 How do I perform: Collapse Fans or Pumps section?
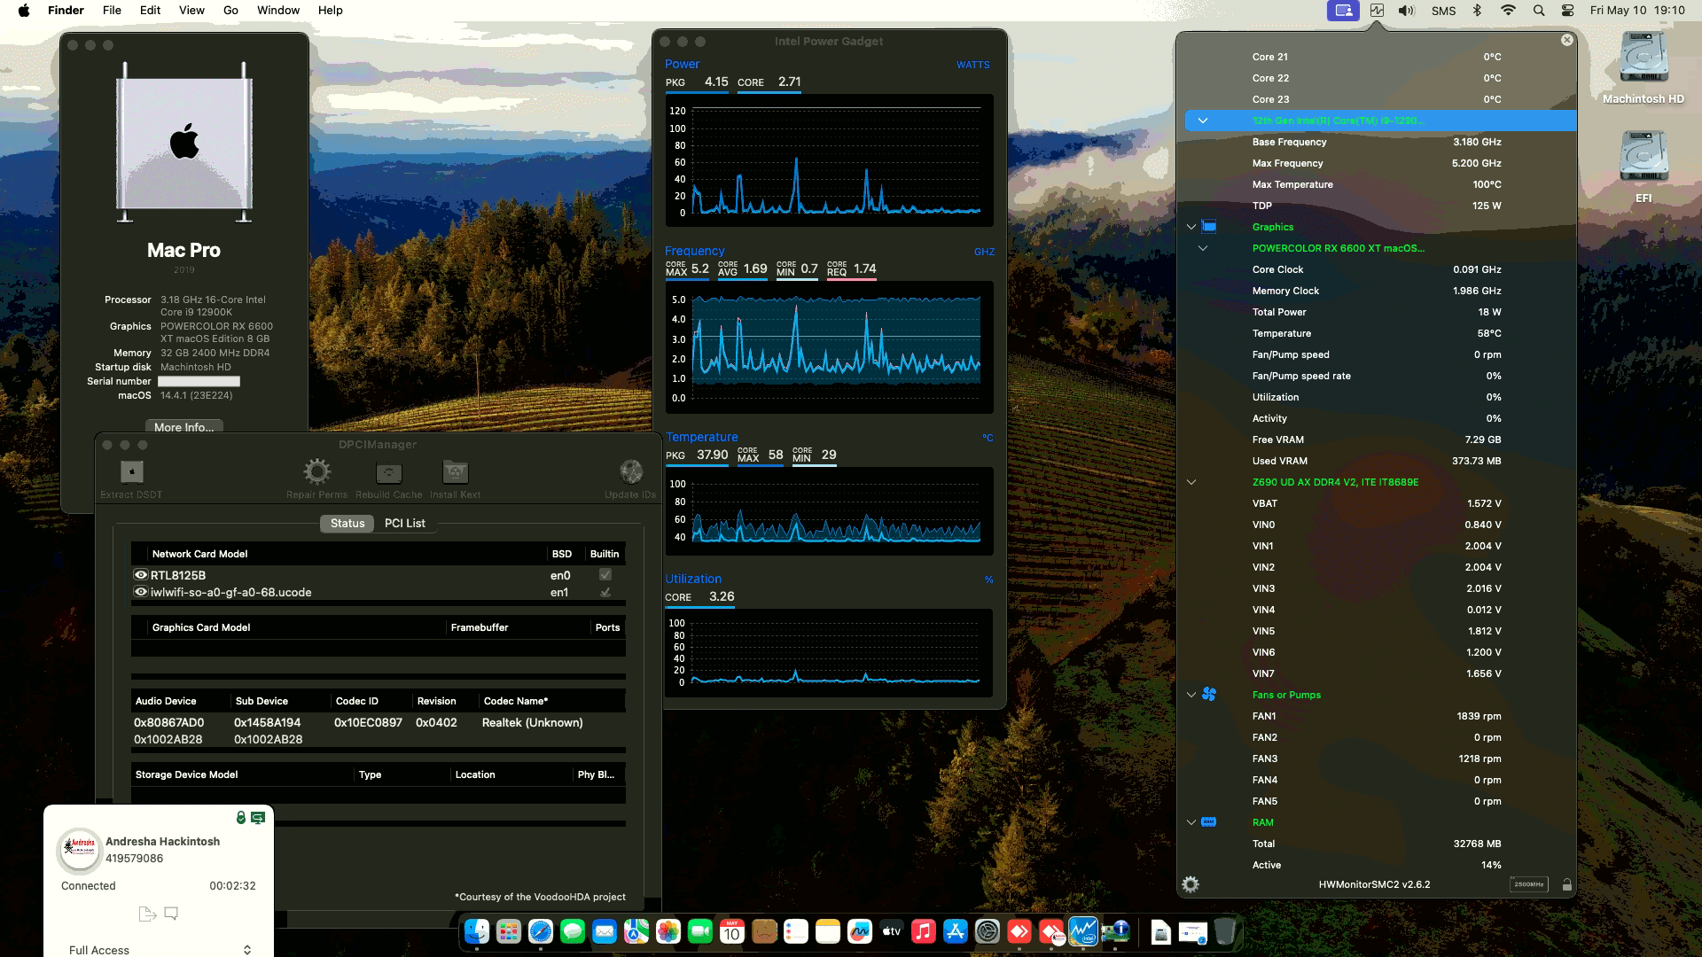tap(1191, 695)
